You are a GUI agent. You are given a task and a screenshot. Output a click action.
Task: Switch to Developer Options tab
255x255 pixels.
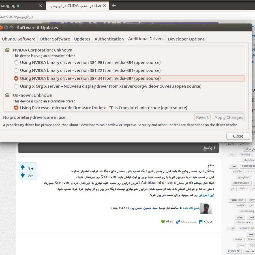pos(186,39)
